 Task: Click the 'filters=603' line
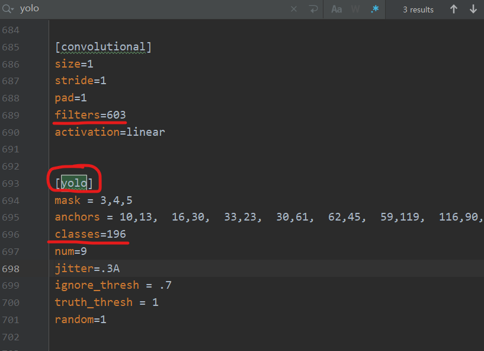tap(90, 115)
